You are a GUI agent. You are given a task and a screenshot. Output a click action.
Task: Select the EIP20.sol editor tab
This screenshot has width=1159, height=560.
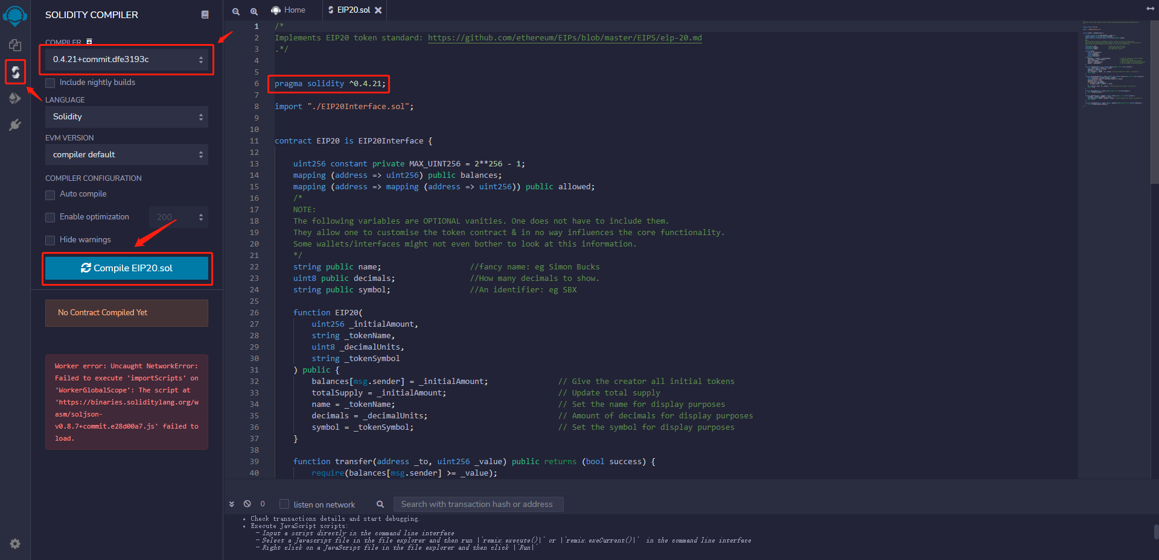click(x=353, y=10)
